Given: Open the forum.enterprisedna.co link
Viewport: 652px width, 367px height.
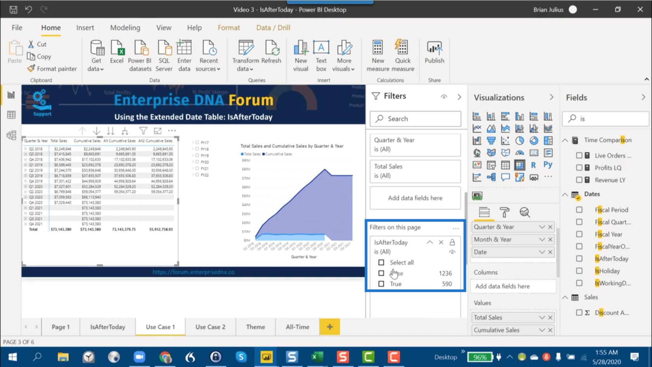Looking at the screenshot, I should [193, 272].
